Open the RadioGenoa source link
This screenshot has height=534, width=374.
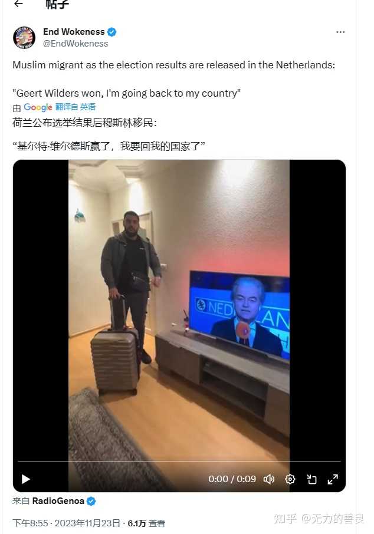pyautogui.click(x=58, y=501)
